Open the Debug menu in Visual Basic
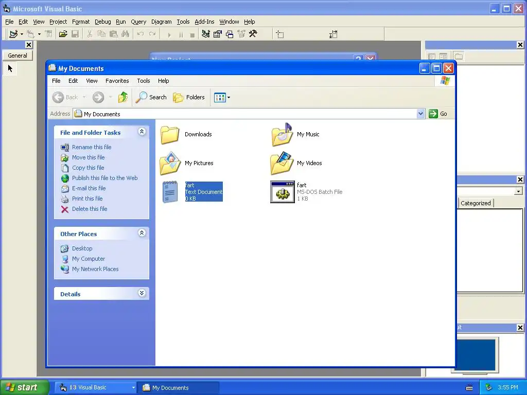The width and height of the screenshot is (527, 395). [x=103, y=22]
